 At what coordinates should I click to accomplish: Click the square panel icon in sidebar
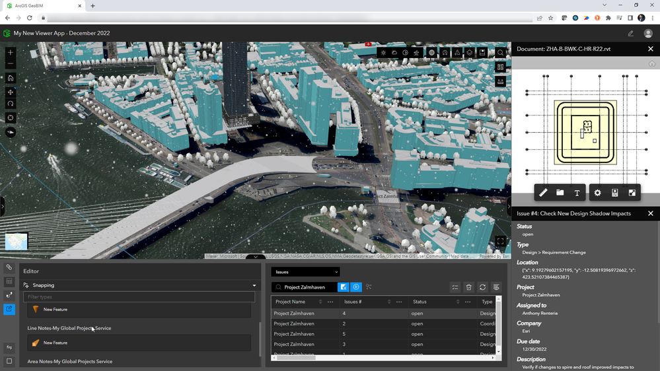pos(9,361)
